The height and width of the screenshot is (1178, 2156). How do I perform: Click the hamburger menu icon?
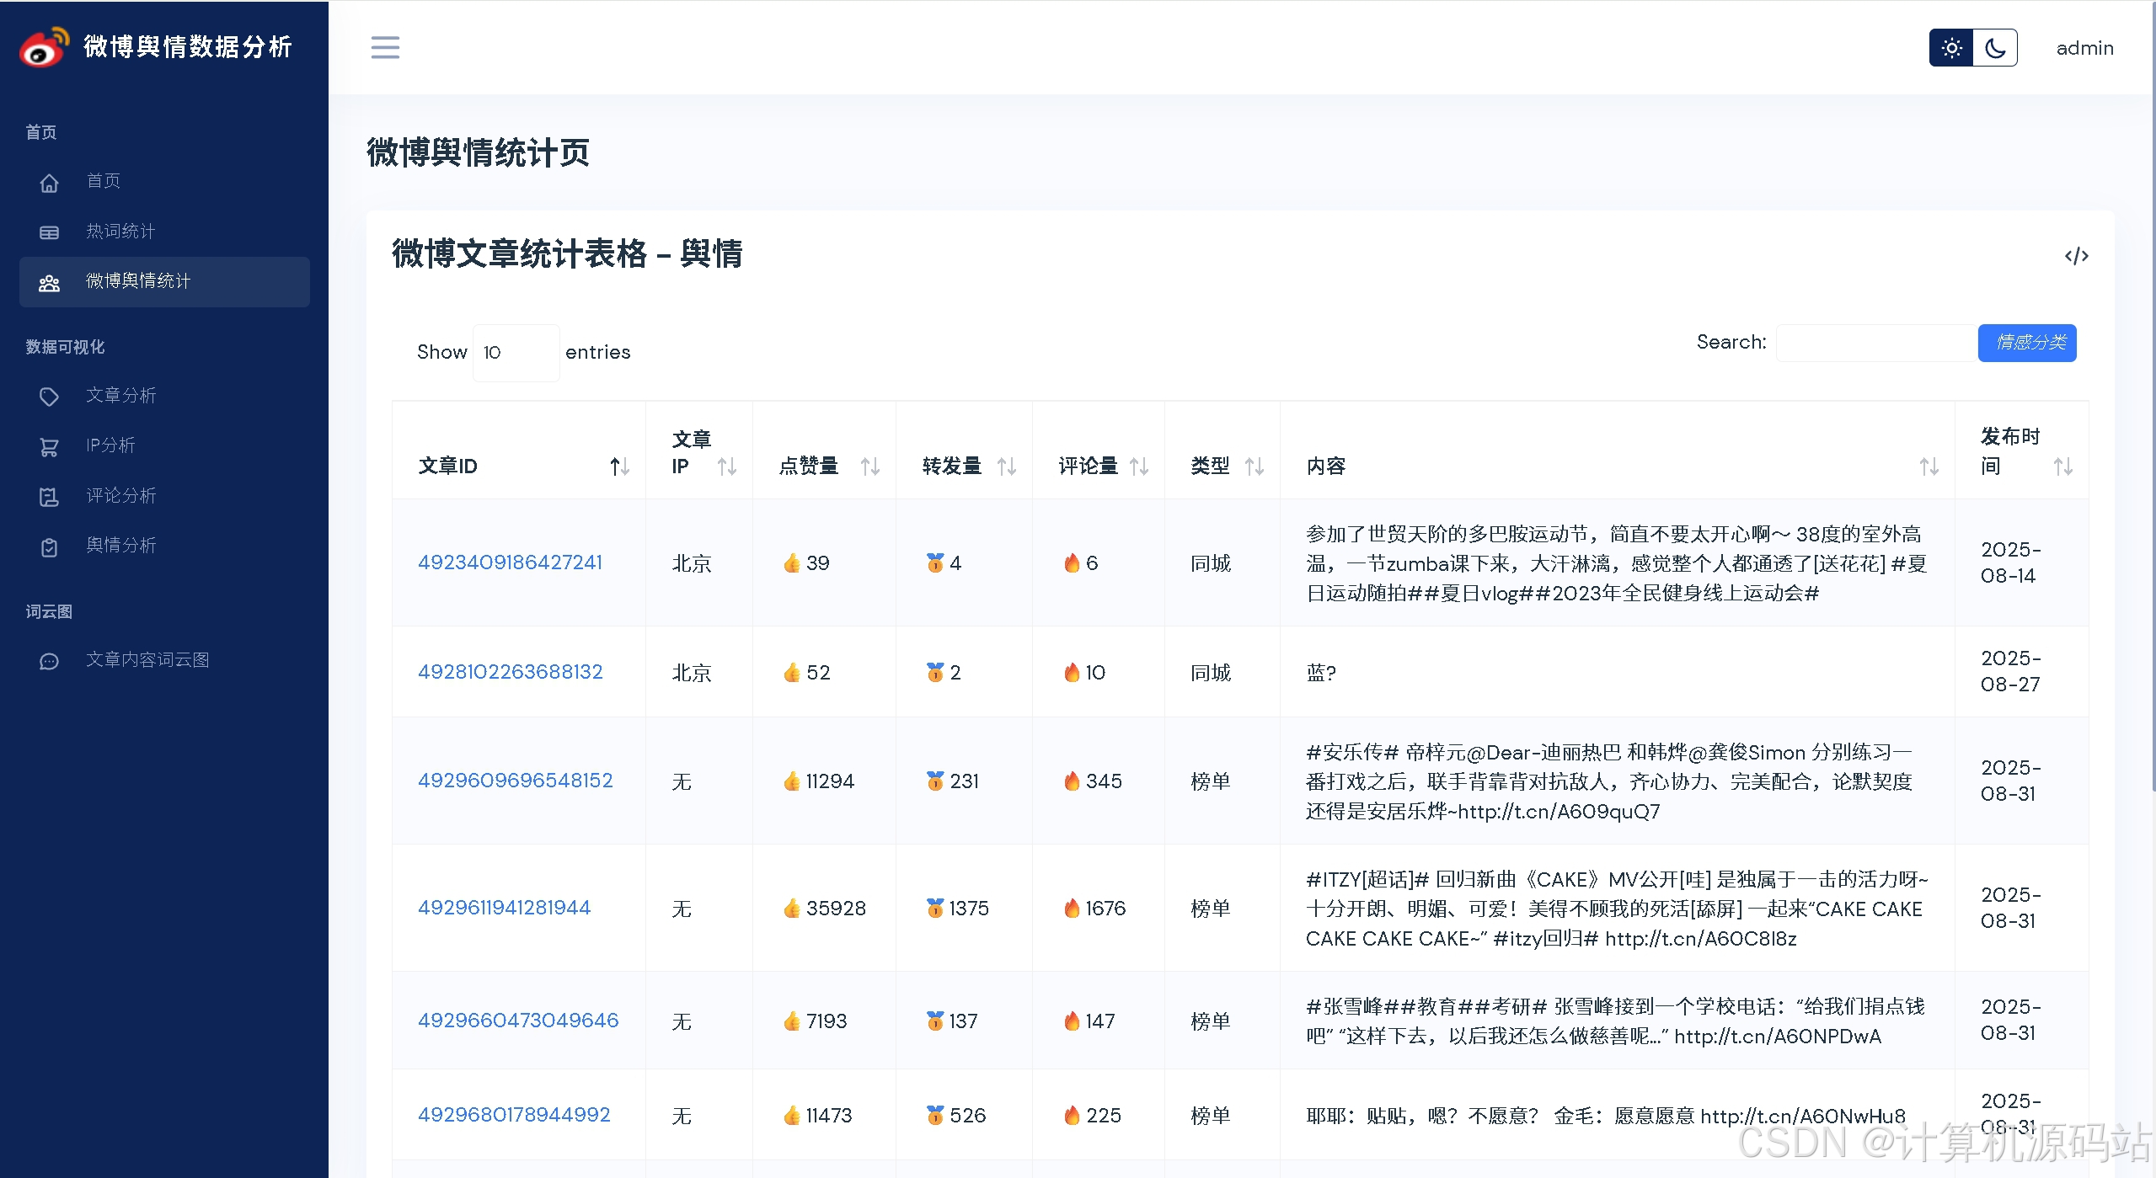click(385, 47)
